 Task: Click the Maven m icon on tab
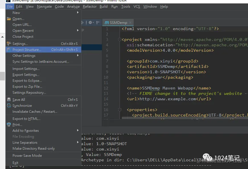[106, 23]
